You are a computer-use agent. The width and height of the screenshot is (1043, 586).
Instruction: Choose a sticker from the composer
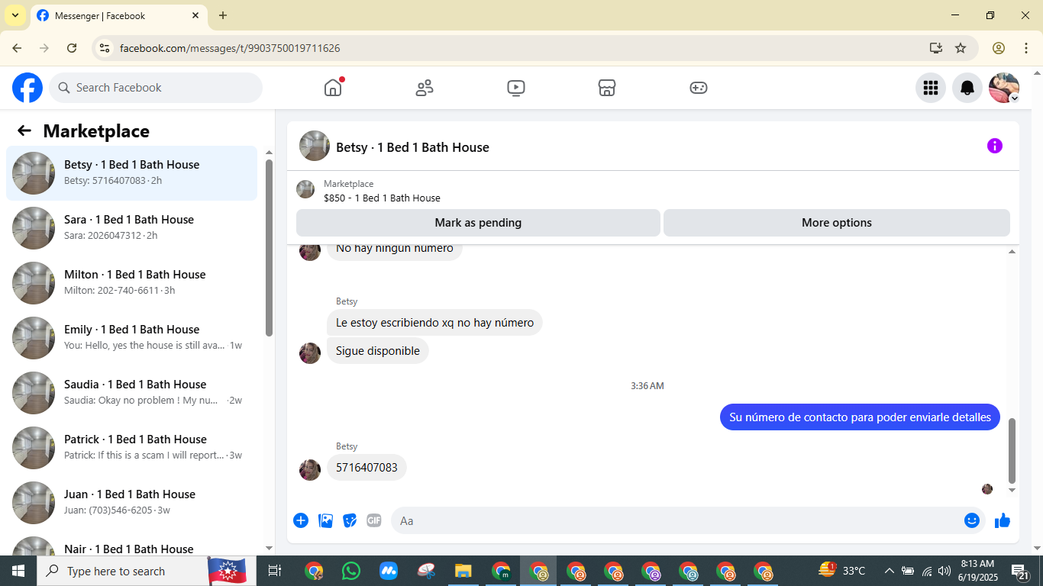coord(350,520)
